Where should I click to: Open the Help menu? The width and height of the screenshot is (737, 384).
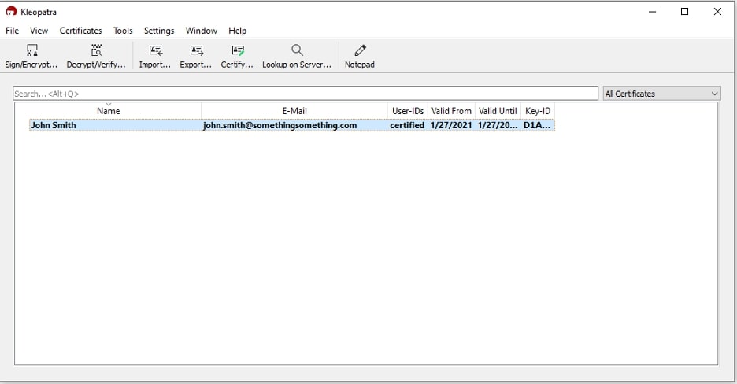pos(237,31)
